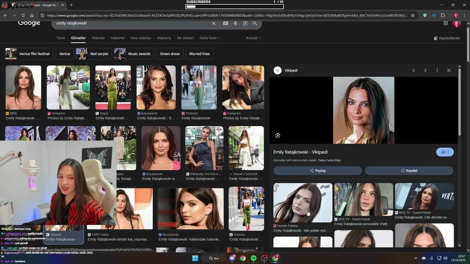This screenshot has width=470, height=264.
Task: Click the Git visit button
Action: tap(445, 152)
